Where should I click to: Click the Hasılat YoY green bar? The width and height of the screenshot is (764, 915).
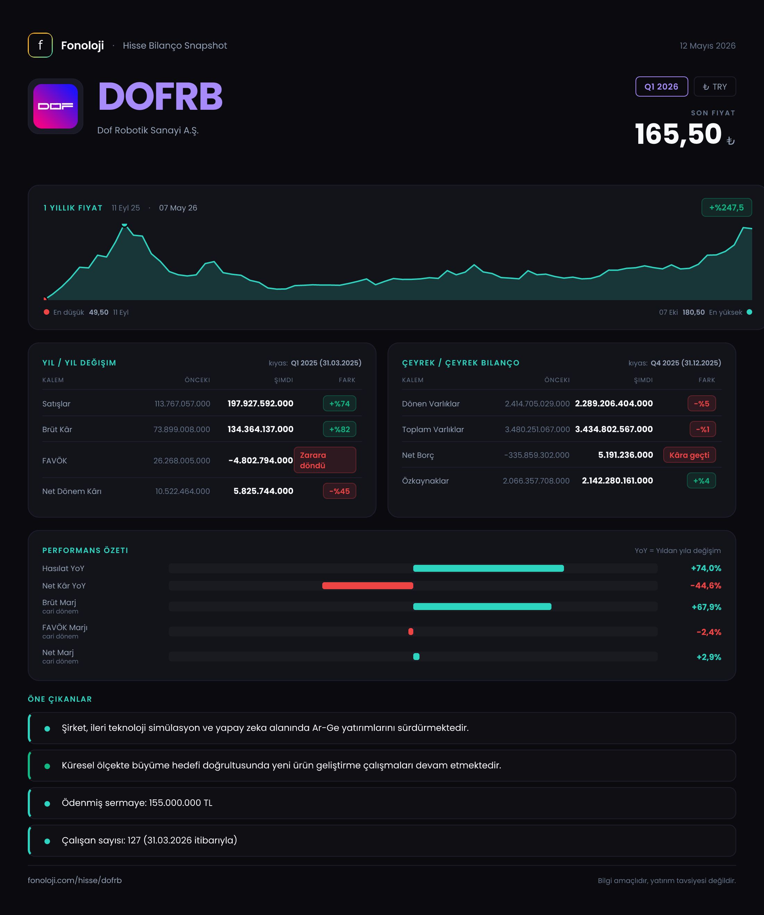click(488, 568)
